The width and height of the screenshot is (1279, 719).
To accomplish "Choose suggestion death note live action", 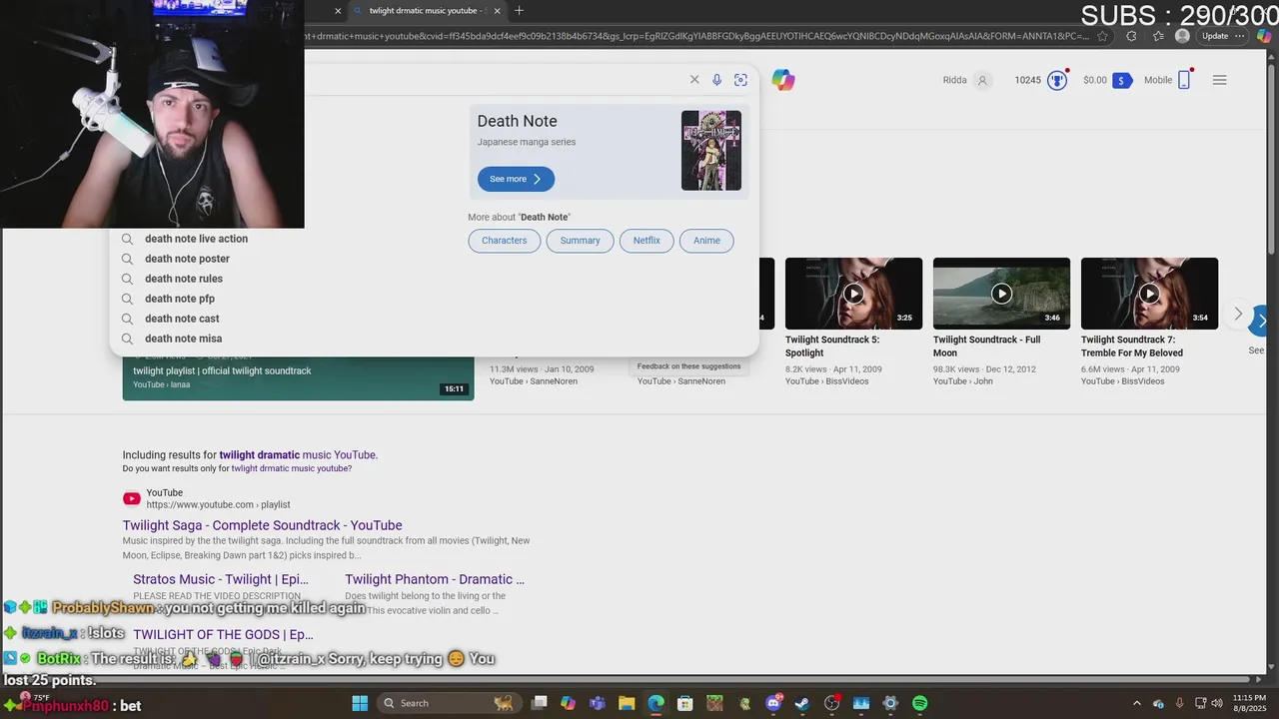I will click(x=196, y=239).
